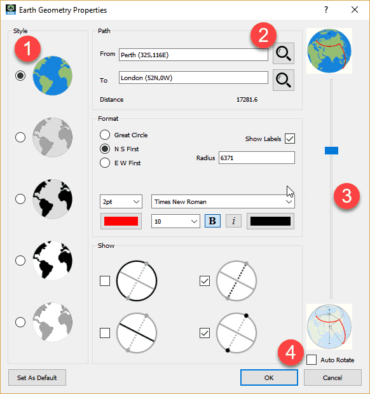
Task: Pick the black continents on gray globe
Action: click(x=53, y=199)
